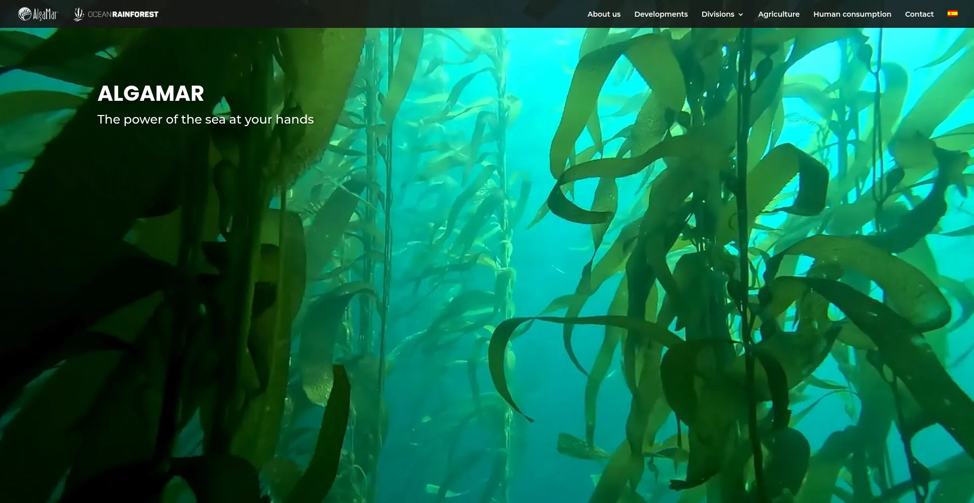974x503 pixels.
Task: Expand the Divisions dropdown chevron
Action: tap(741, 15)
